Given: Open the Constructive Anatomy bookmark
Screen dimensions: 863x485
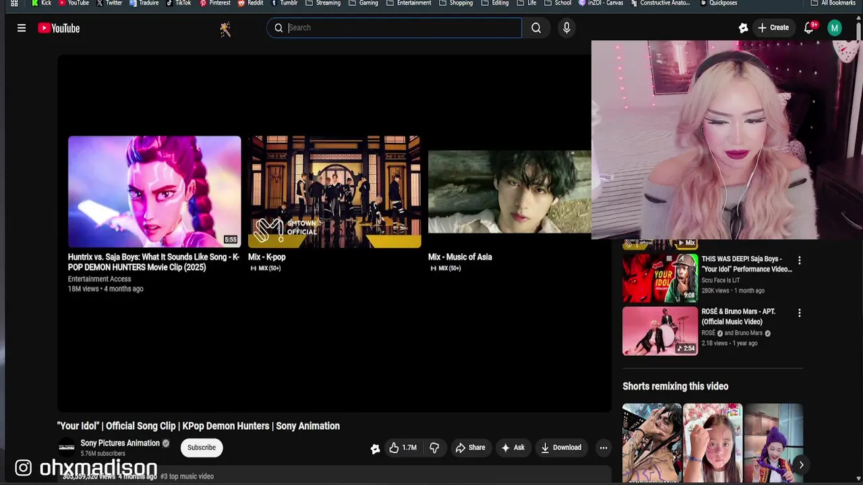Looking at the screenshot, I should click(661, 3).
